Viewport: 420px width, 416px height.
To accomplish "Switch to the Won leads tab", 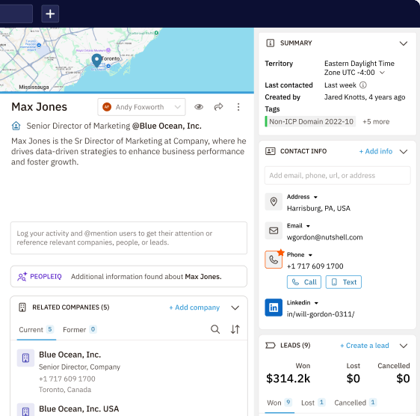I will 280,403.
